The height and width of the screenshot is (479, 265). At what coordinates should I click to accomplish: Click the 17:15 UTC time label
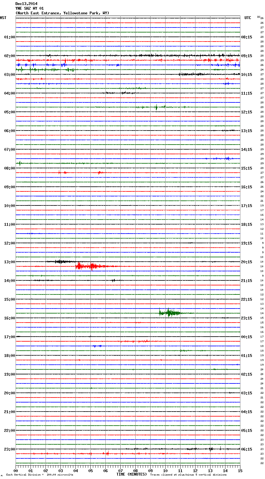coord(247,206)
